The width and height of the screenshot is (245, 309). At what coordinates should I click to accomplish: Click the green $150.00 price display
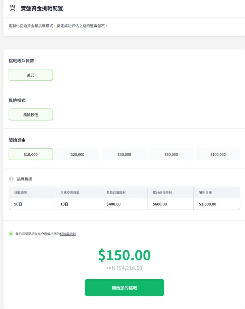click(124, 255)
